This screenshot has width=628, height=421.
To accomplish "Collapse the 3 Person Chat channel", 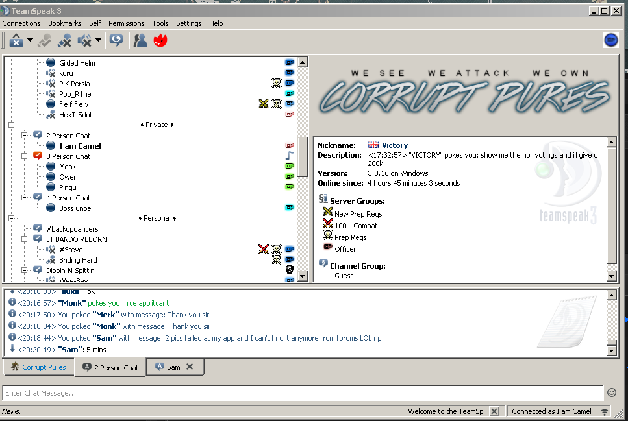I will coord(25,156).
